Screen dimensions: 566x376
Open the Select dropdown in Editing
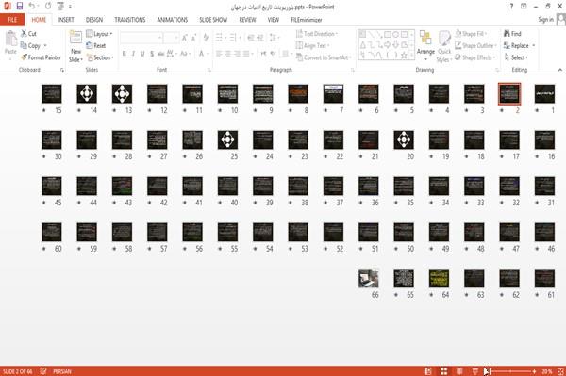pos(516,57)
